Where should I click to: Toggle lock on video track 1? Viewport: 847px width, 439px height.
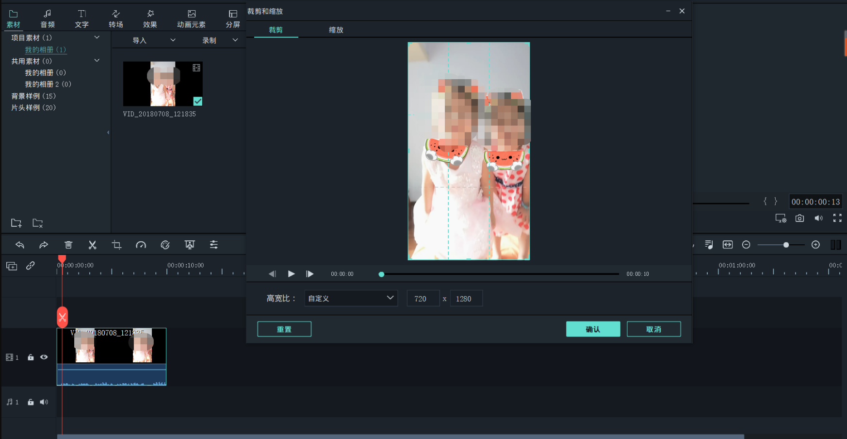click(x=31, y=357)
